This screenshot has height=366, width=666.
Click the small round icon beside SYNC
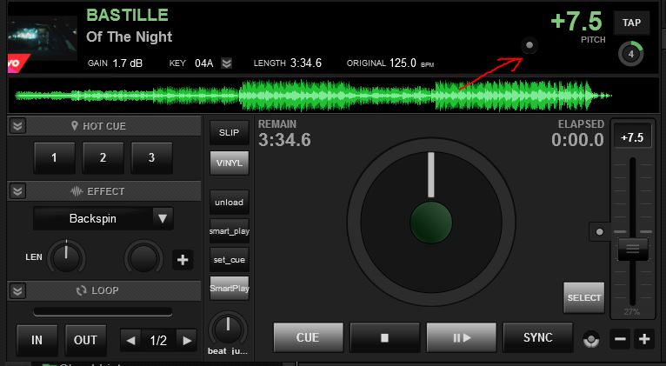591,339
